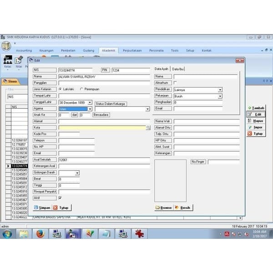Click the PIN input field

(x=131, y=70)
